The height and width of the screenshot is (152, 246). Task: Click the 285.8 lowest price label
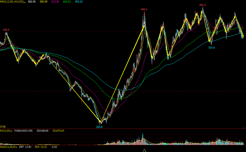coord(99,127)
